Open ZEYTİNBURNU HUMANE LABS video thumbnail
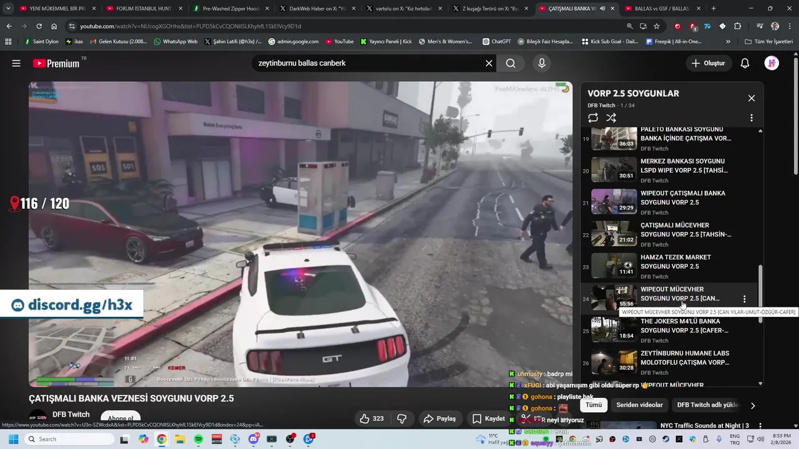The image size is (799, 449). point(614,361)
